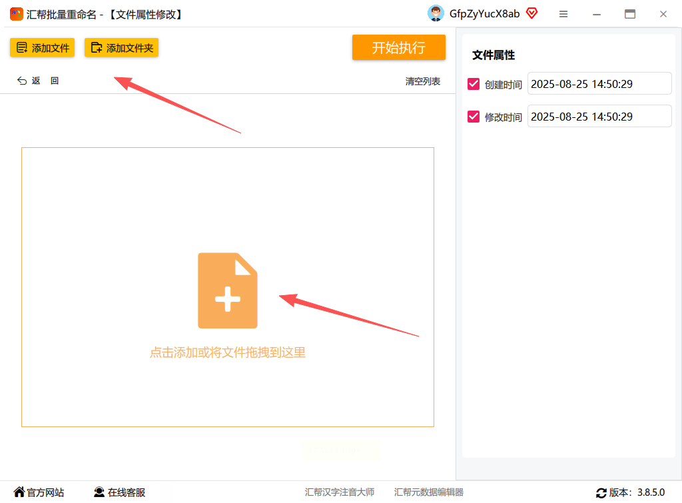
Task: Open 官方网站 home link
Action: pyautogui.click(x=39, y=492)
